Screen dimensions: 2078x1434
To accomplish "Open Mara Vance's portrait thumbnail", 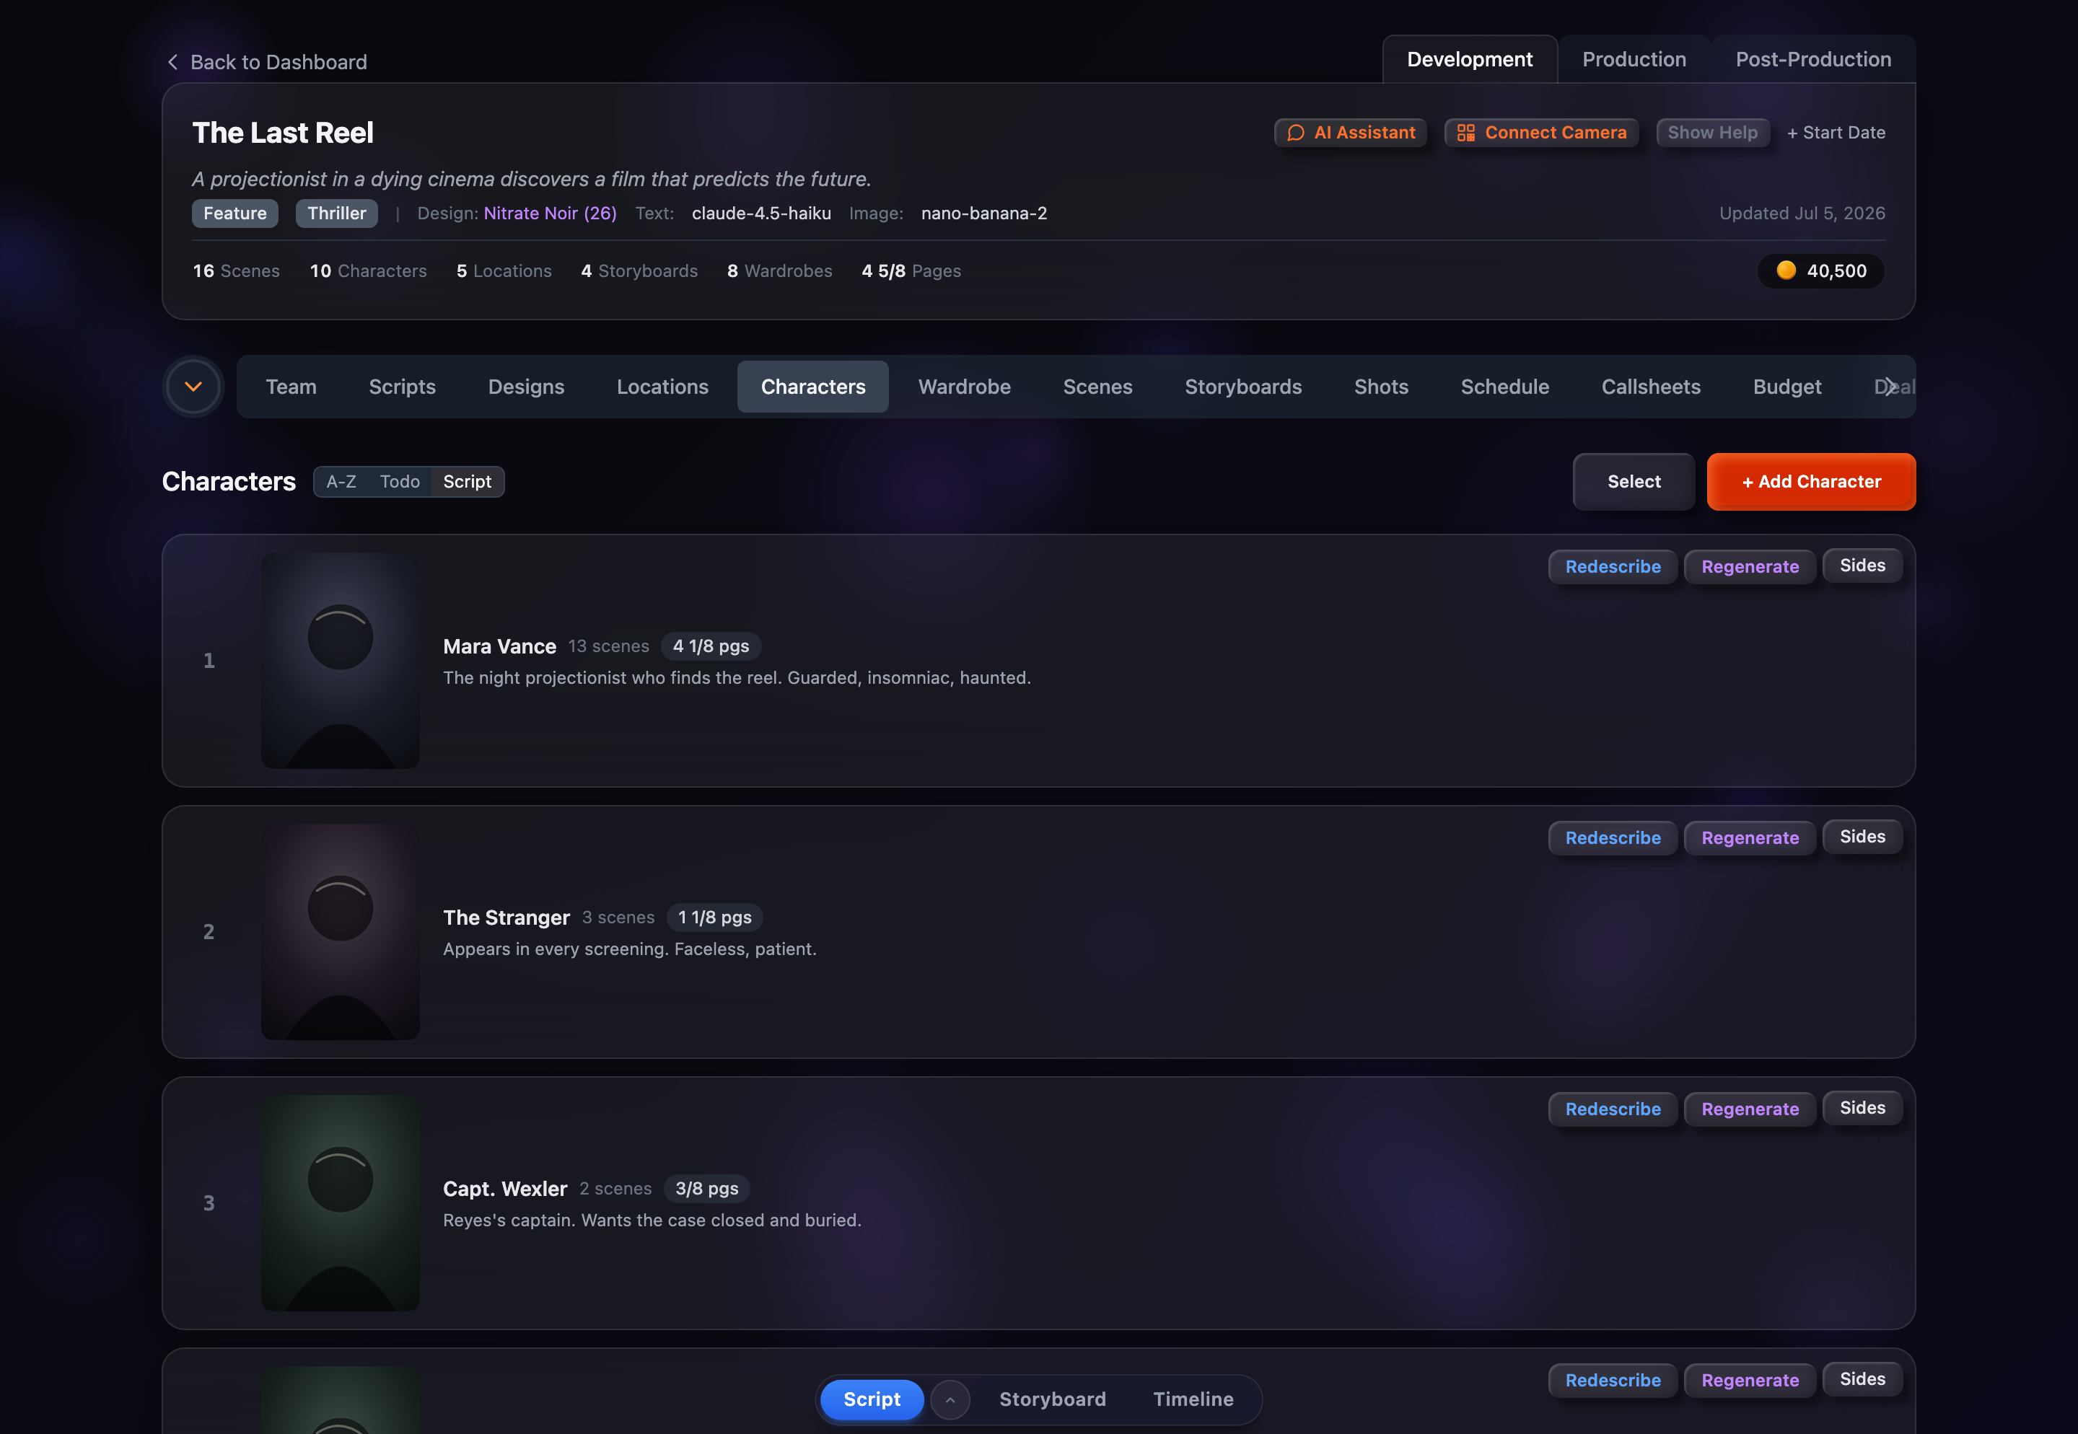I will tap(341, 661).
